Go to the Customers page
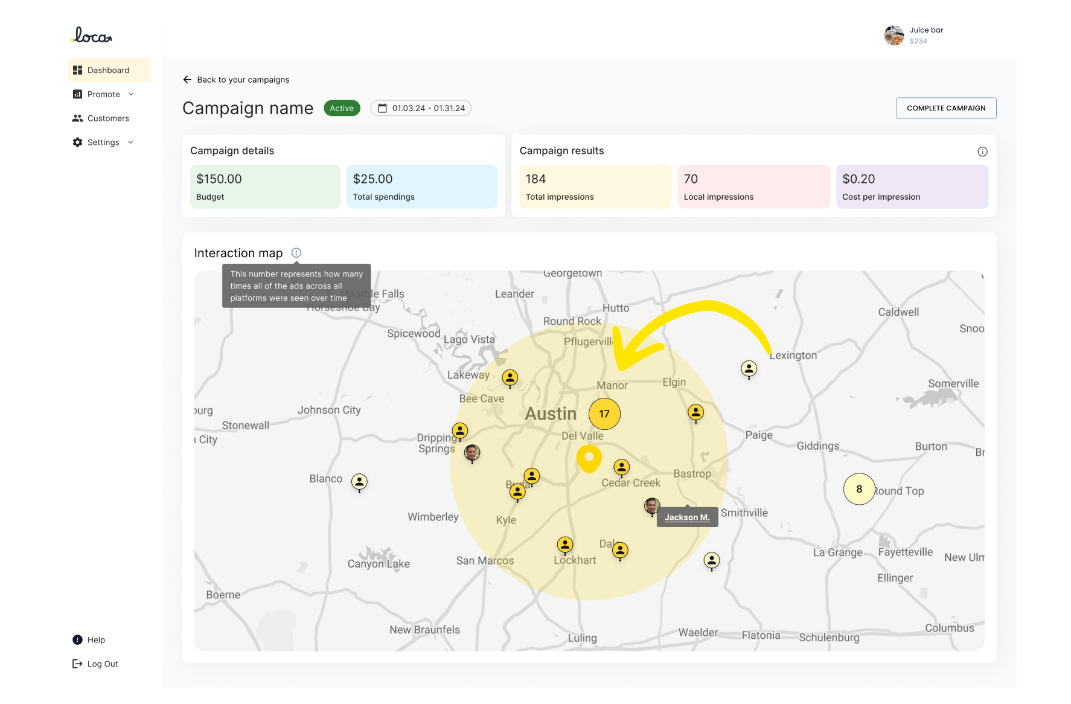 click(108, 118)
